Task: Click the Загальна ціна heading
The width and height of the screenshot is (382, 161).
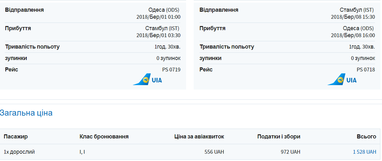Action: pos(26,113)
